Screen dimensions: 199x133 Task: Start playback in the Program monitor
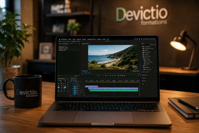pyautogui.click(x=110, y=75)
